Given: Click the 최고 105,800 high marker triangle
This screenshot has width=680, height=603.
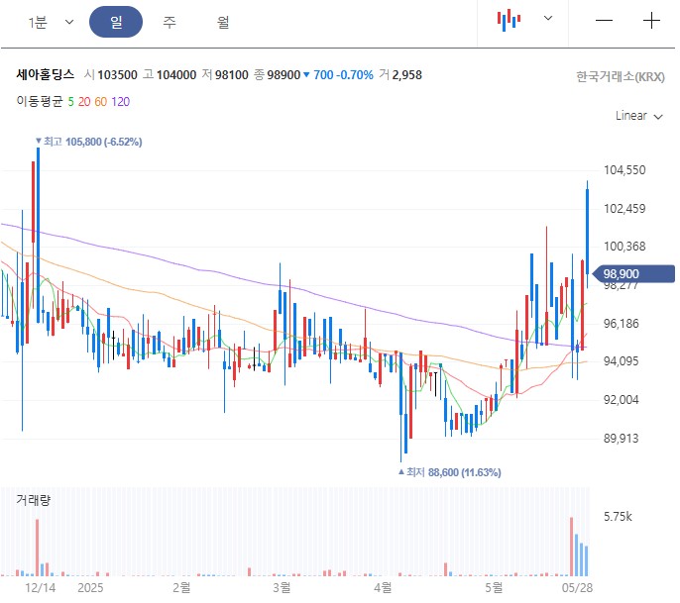Looking at the screenshot, I should 39,143.
